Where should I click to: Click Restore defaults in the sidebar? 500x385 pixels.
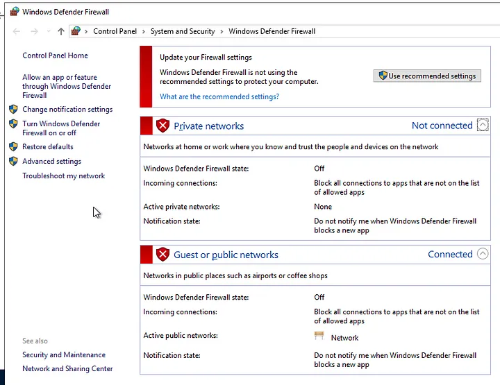pos(48,146)
